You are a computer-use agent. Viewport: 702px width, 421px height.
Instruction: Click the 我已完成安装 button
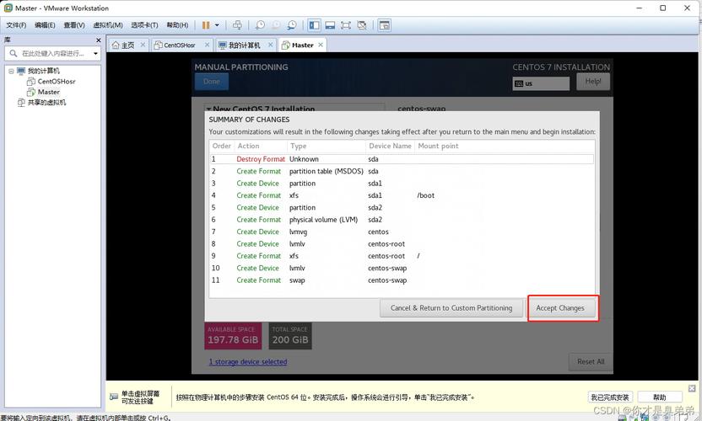click(x=610, y=397)
